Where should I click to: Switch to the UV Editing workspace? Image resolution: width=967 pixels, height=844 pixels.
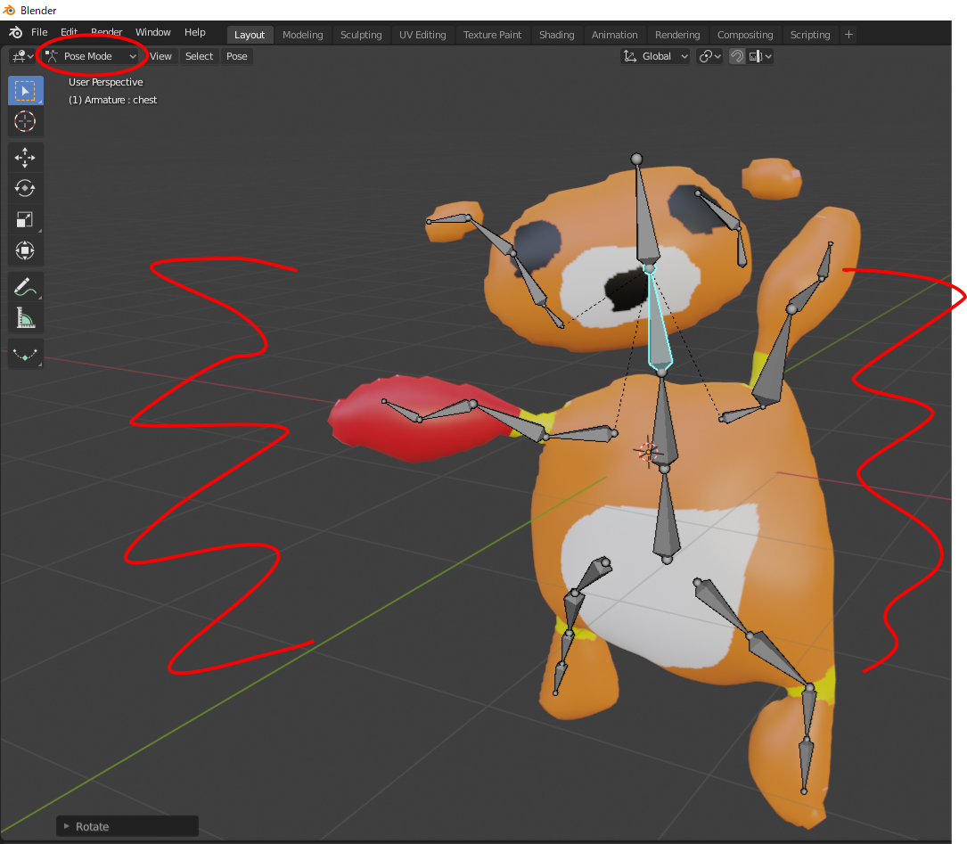(422, 35)
